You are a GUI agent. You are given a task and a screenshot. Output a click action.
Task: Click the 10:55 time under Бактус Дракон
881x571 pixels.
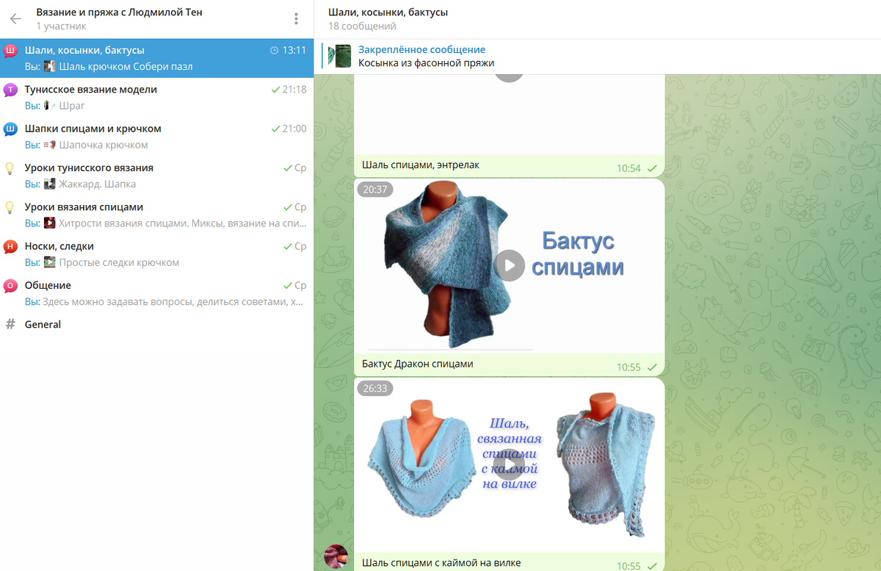(x=628, y=367)
